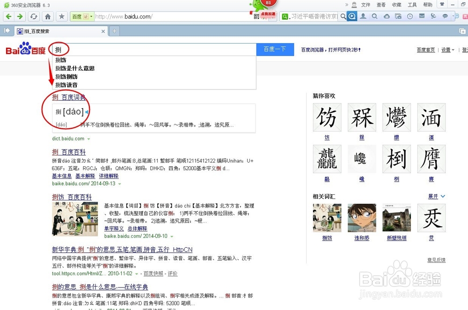This screenshot has height=310, width=468.
Task: Click the 点我加速 speed-up mascot
Action: [x=268, y=14]
